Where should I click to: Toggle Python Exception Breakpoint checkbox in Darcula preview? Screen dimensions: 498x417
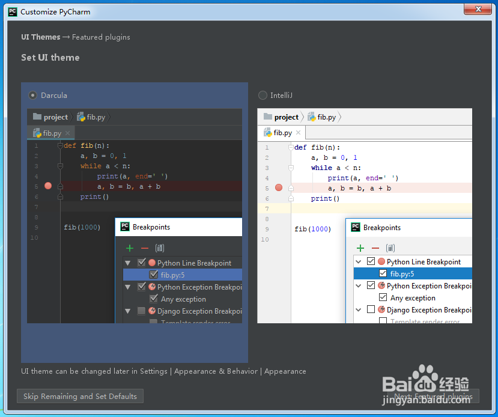tap(142, 287)
